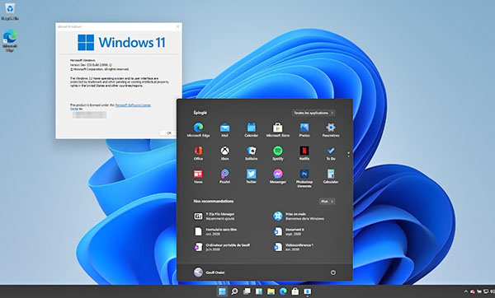Open the Twitter app
495x298 pixels.
pyautogui.click(x=252, y=176)
